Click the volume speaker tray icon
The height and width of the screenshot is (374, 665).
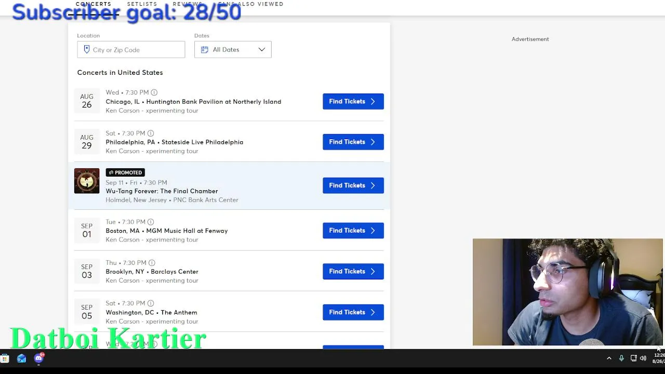click(x=643, y=358)
